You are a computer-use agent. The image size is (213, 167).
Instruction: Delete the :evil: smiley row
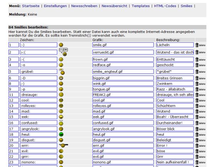(200, 151)
